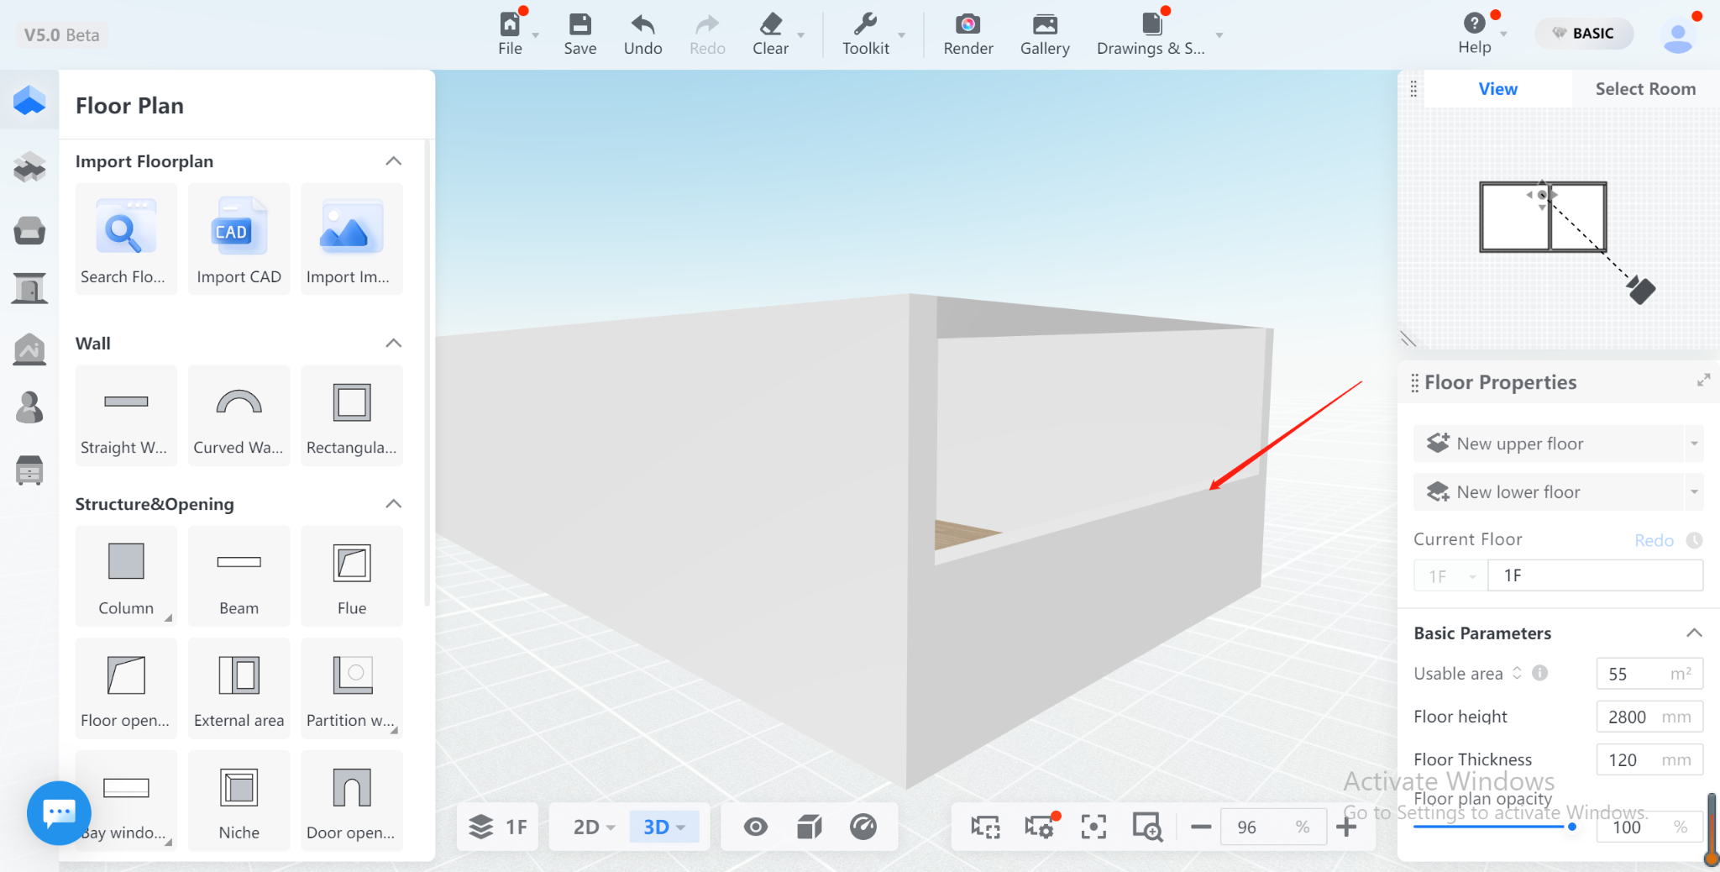Viewport: 1720px width, 872px height.
Task: Open the door and window sidebar category
Action: coord(29,288)
